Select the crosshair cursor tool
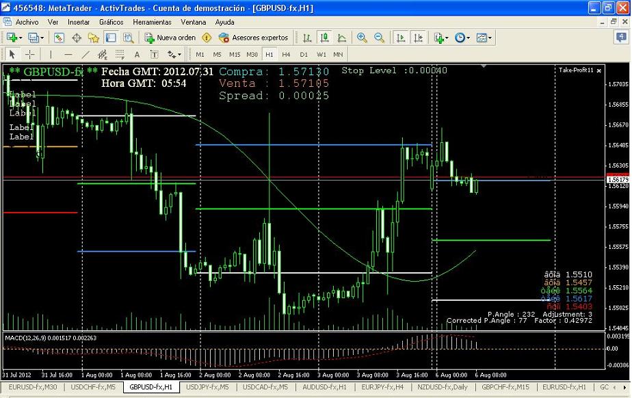This screenshot has height=398, width=632. 30,54
